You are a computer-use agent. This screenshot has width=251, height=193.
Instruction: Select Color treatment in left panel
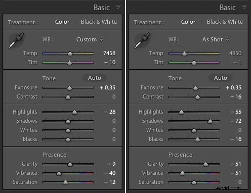click(x=62, y=22)
